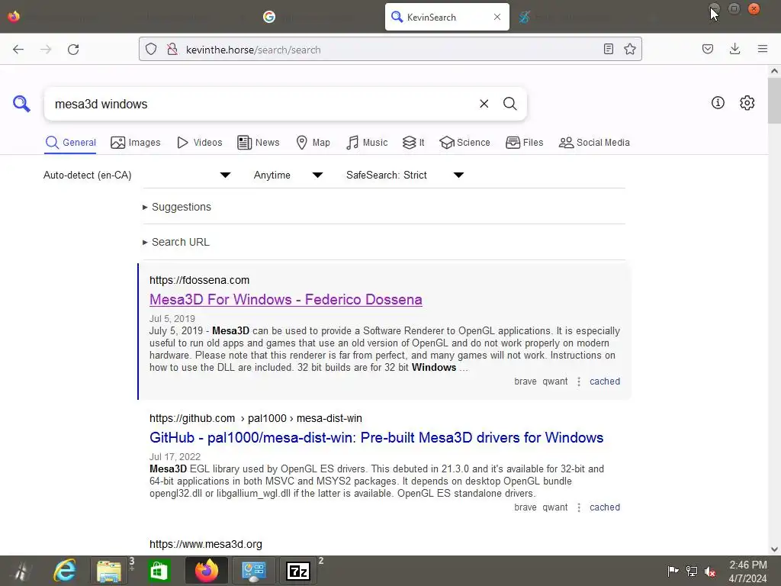Click the https://www.mesa3d.org URL text
The image size is (781, 586).
click(206, 544)
